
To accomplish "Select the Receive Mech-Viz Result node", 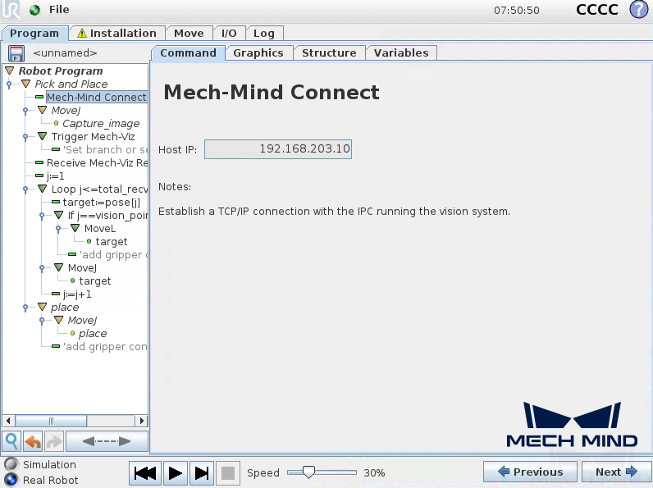I will (x=97, y=163).
